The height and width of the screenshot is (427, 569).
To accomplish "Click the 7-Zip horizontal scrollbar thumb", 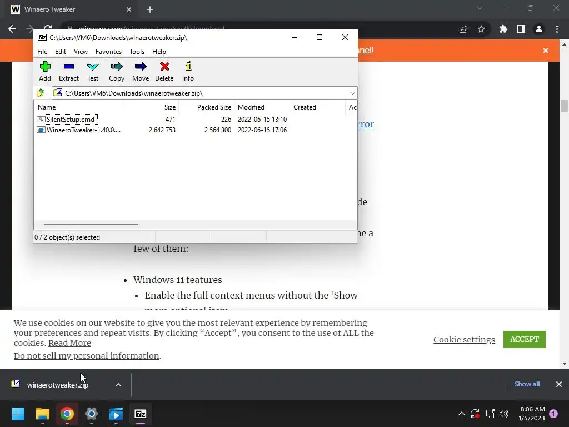I will click(91, 225).
